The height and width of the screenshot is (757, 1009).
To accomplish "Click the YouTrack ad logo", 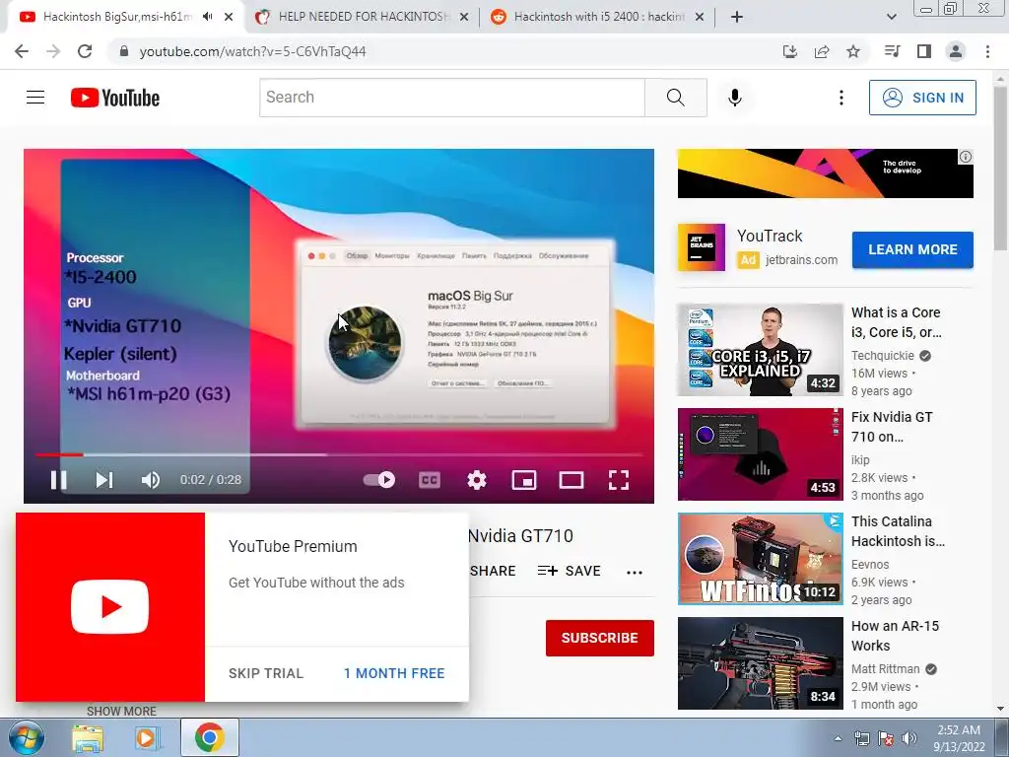I will [x=702, y=247].
